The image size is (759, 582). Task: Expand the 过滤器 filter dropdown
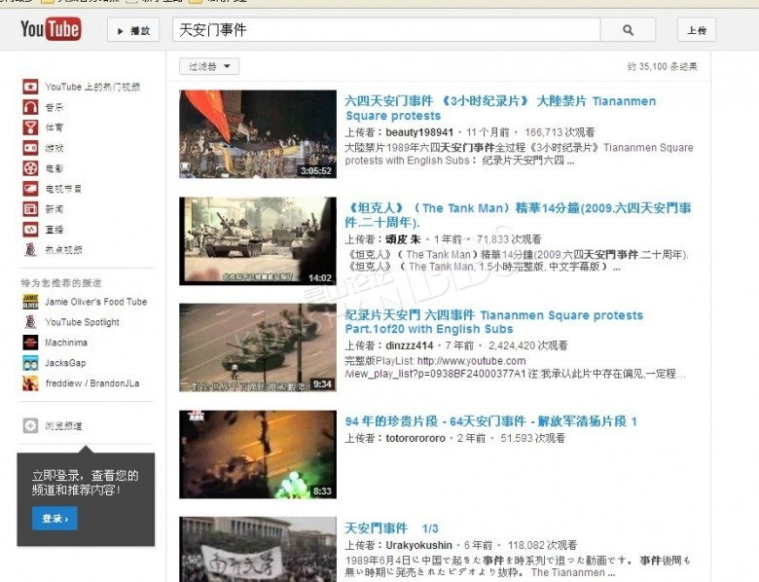[209, 66]
